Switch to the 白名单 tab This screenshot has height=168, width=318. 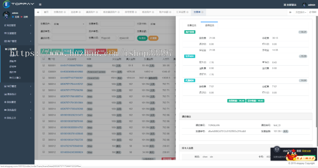point(76,12)
